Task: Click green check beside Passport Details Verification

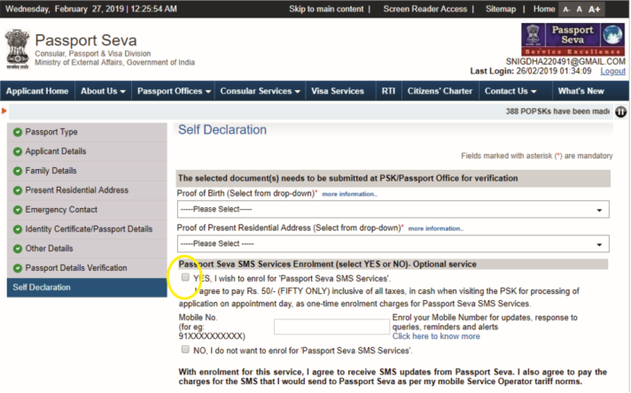Action: coord(18,268)
